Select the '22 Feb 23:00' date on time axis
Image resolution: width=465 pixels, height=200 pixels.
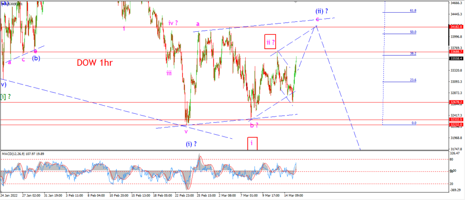pyautogui.click(x=185, y=195)
